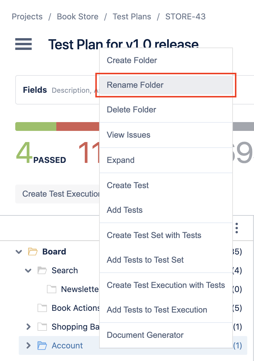Open the Book Store breadcrumb link
Screen dimensions: 254x361
pyautogui.click(x=78, y=16)
